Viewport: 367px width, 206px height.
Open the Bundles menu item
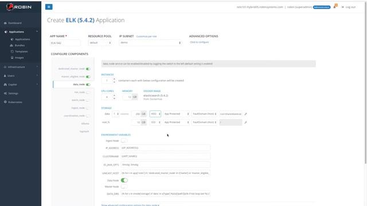19,46
